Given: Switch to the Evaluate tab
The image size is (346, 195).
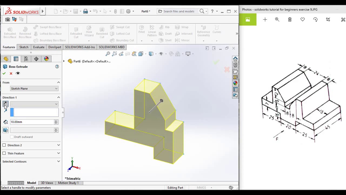Looking at the screenshot, I should pos(39,47).
